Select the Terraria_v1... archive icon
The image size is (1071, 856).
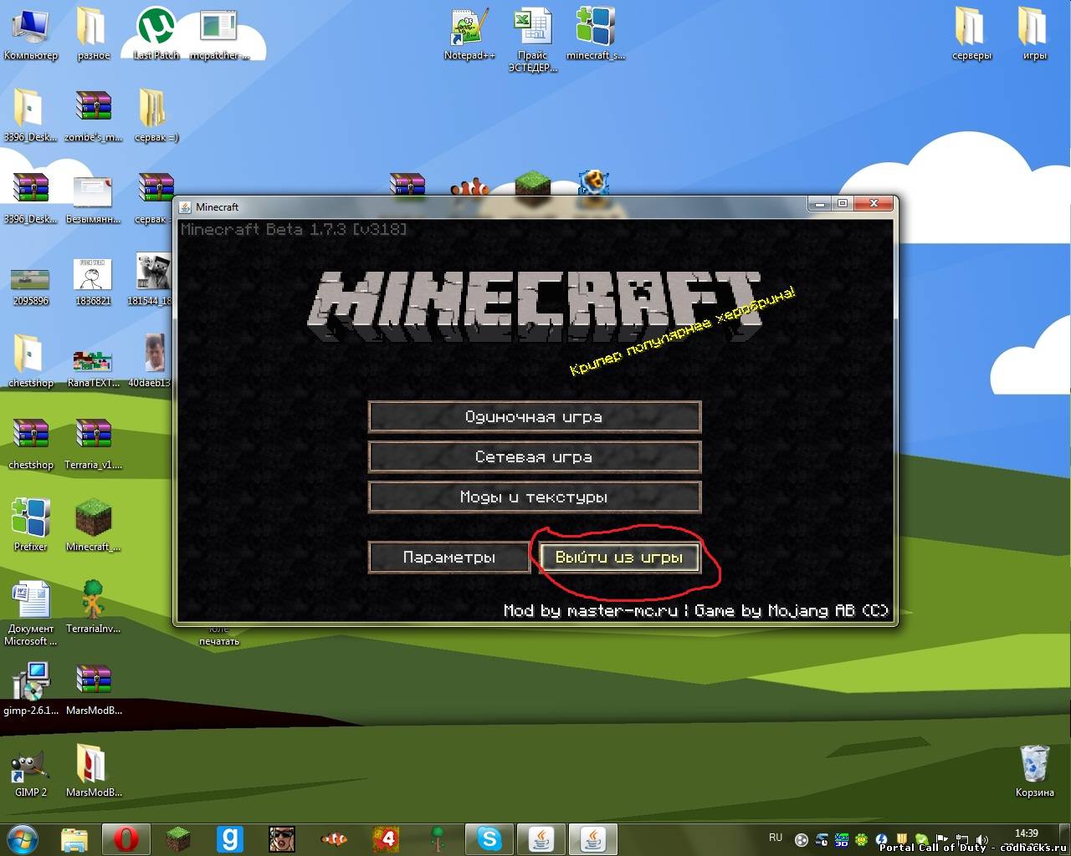[x=94, y=443]
